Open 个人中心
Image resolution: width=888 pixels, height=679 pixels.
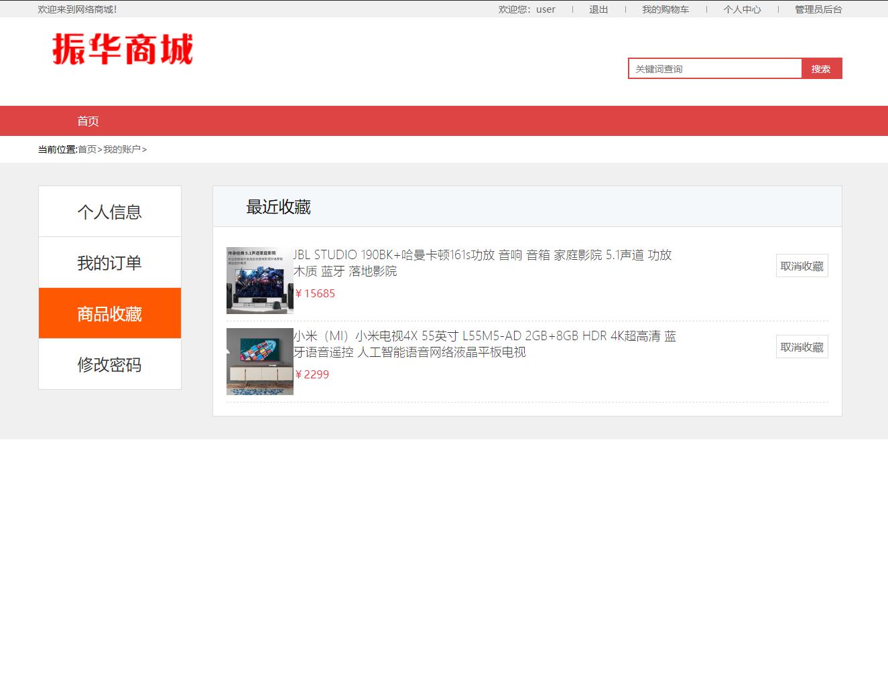(x=742, y=9)
